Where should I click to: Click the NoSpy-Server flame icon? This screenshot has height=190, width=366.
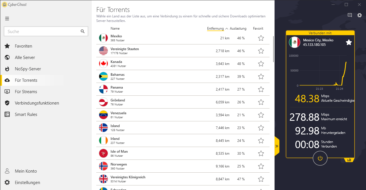pos(7,69)
